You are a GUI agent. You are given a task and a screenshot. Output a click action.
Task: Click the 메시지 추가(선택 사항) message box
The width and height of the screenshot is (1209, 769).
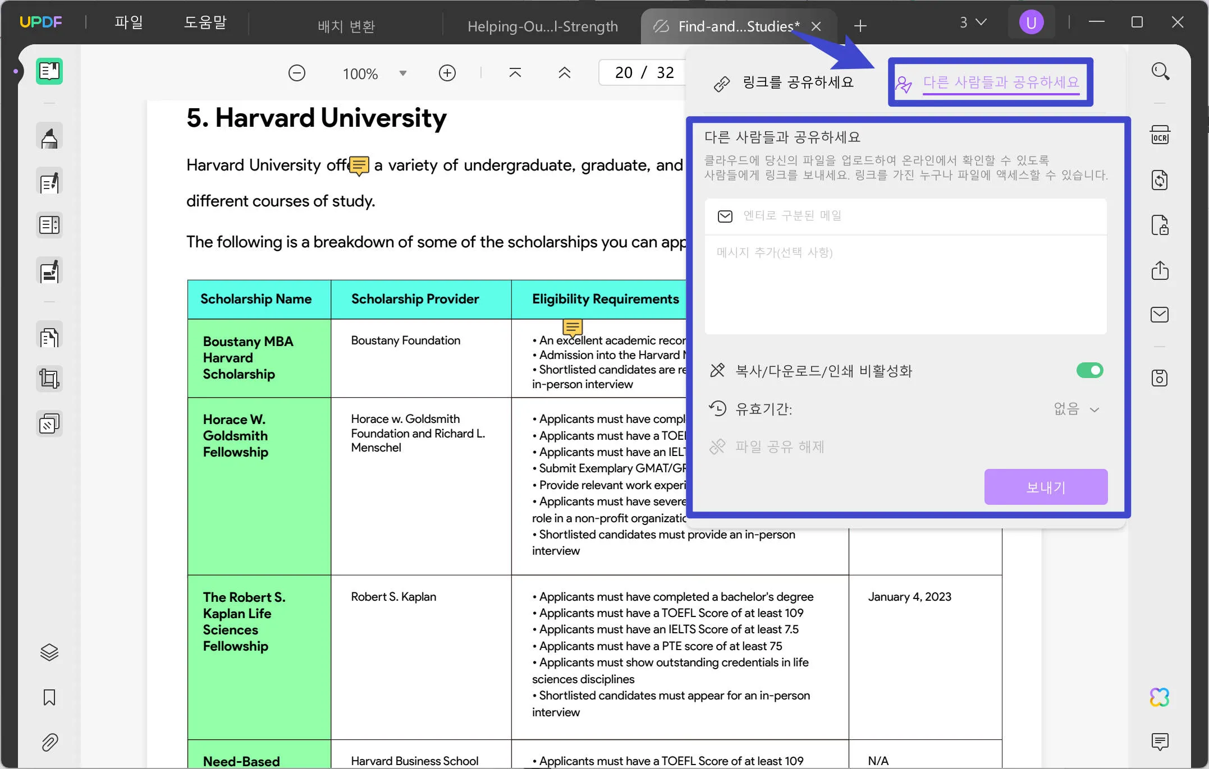tap(905, 284)
